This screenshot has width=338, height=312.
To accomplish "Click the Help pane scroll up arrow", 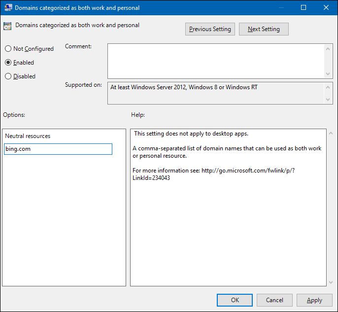I will tap(330, 134).
